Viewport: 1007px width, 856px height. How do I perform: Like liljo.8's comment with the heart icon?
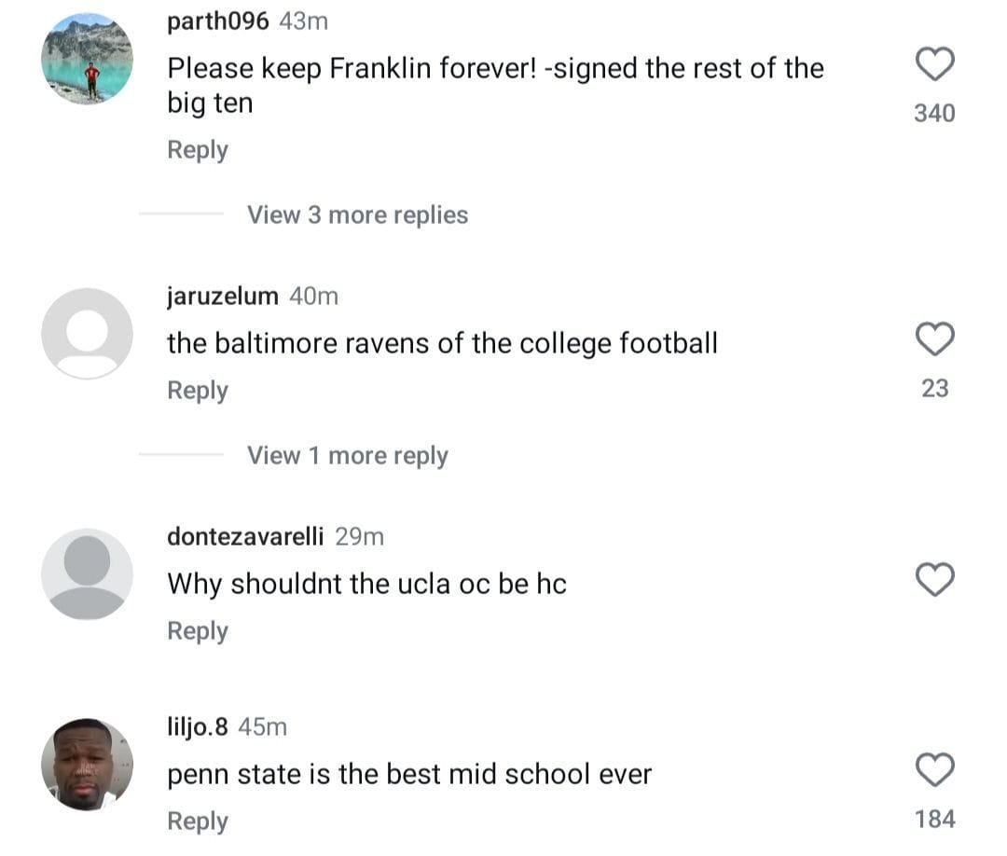(x=934, y=770)
